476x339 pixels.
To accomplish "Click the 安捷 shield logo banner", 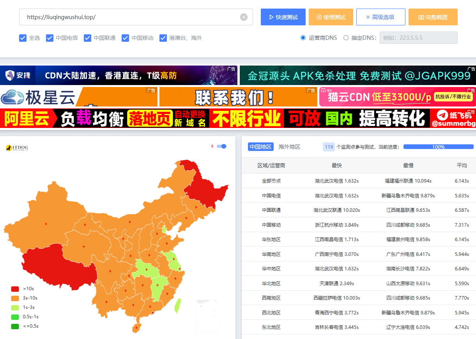I will pos(18,75).
